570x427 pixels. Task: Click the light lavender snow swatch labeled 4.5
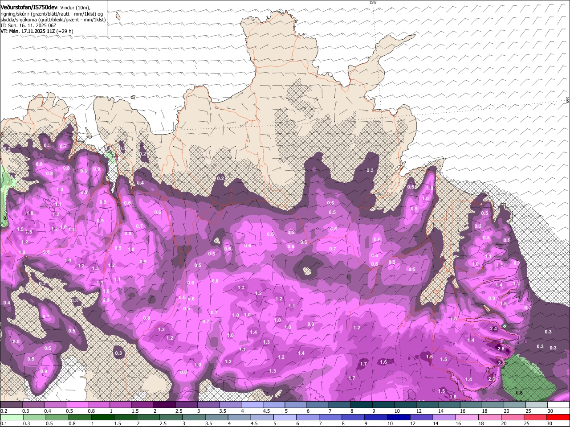click(273, 405)
